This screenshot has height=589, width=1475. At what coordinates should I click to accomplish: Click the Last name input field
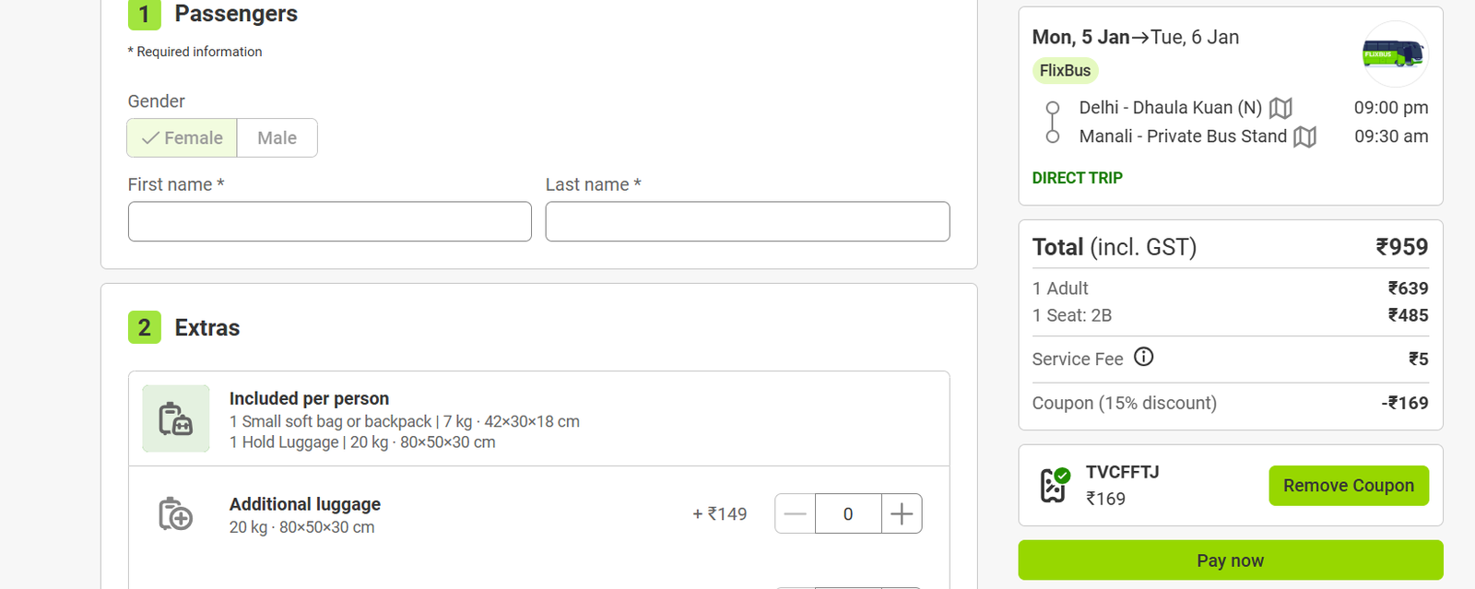747,221
